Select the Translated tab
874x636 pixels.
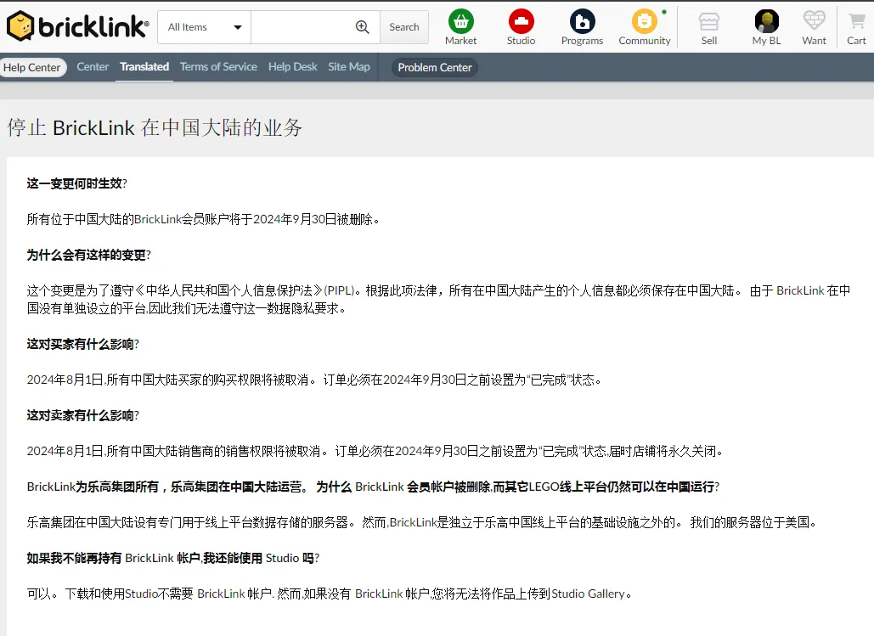click(x=144, y=67)
